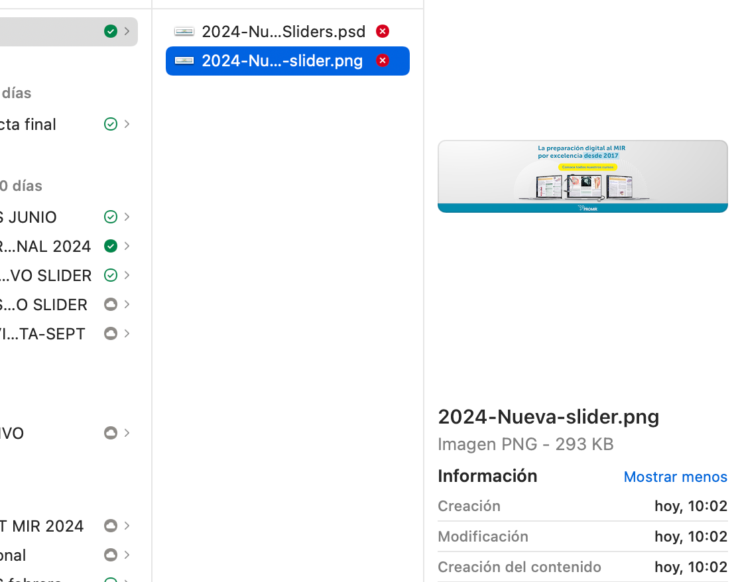Click the cloud icon for '…TA-SEPT'

coord(110,333)
